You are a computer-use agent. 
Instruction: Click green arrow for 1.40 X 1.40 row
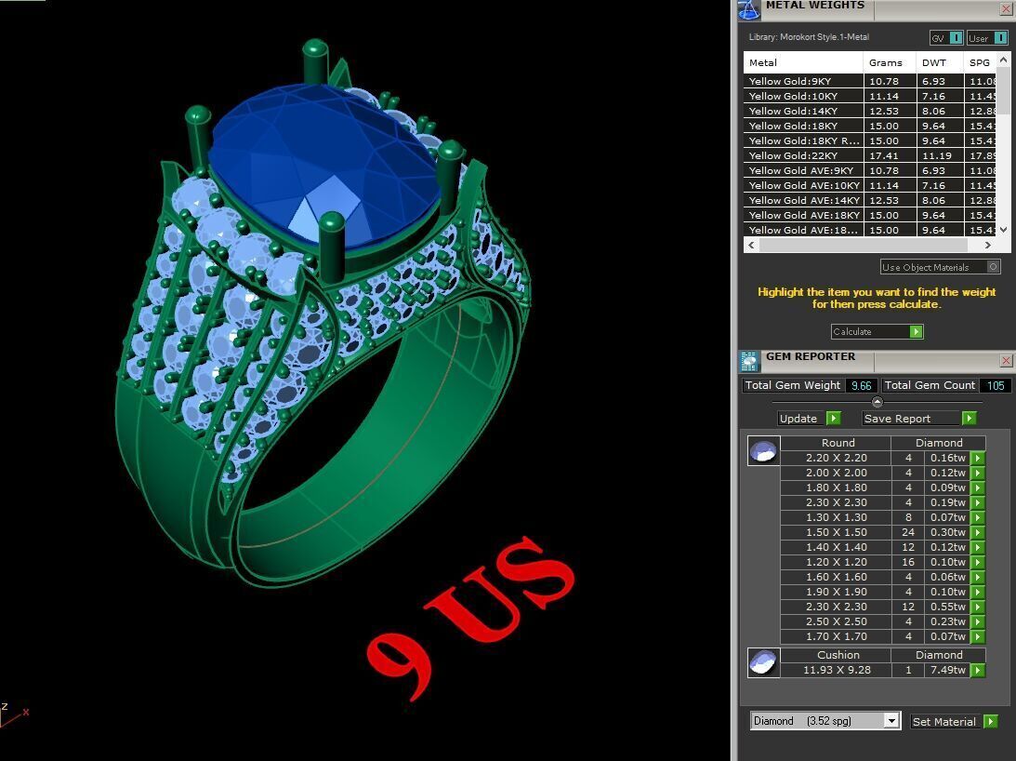point(977,548)
